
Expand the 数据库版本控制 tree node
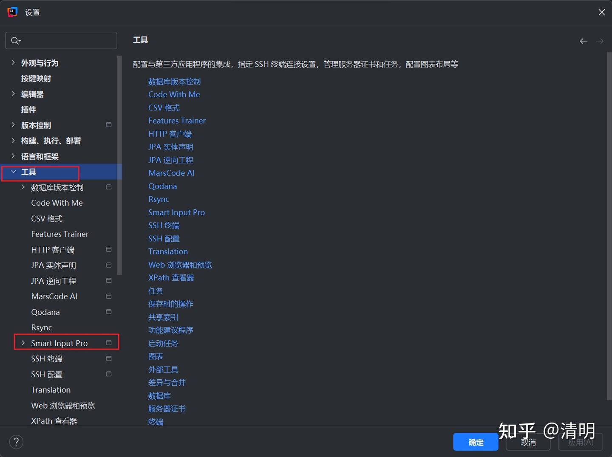click(23, 187)
